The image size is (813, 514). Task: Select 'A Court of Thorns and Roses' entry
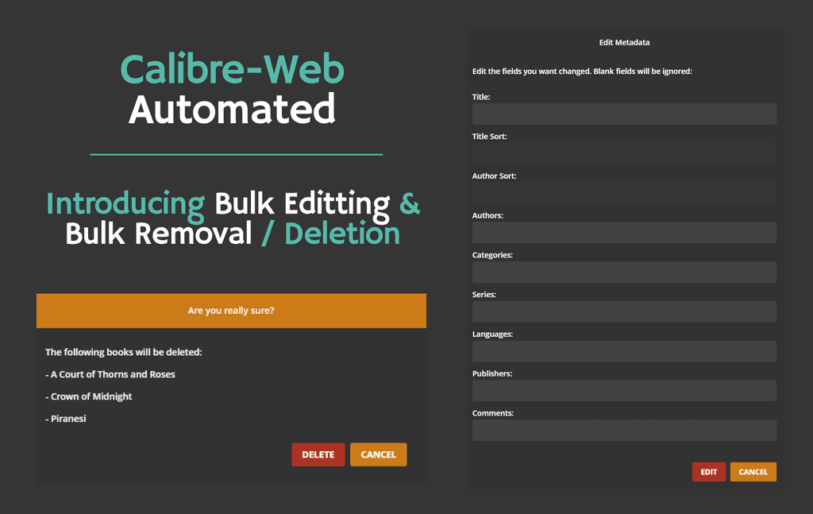click(x=113, y=374)
